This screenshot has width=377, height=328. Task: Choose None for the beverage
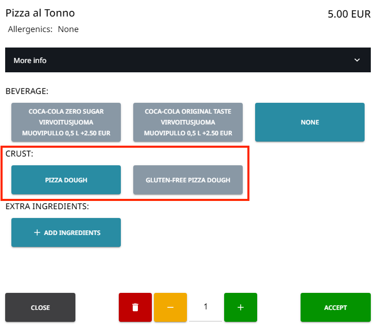(310, 122)
